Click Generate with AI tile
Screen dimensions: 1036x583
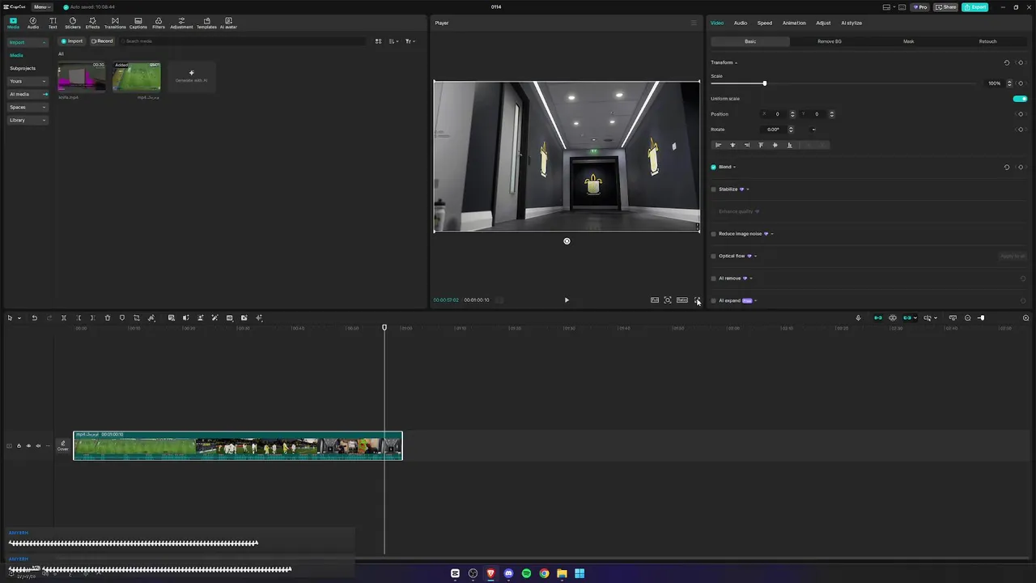pyautogui.click(x=192, y=76)
